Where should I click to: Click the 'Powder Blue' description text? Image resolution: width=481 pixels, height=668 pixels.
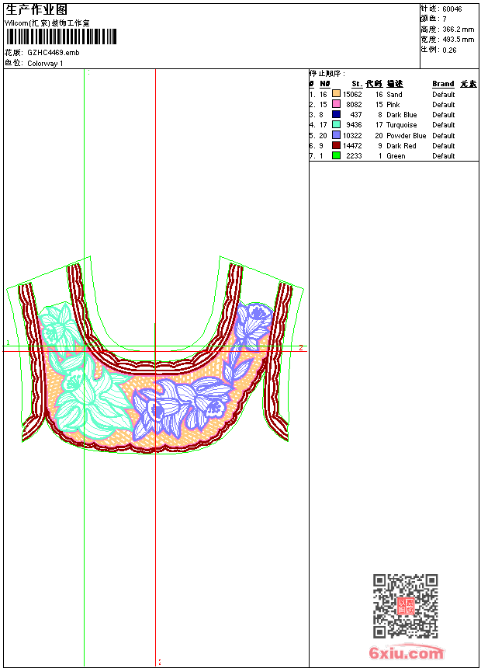tap(406, 135)
